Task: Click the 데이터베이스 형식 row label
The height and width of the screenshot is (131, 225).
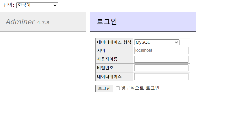Action: tap(114, 42)
